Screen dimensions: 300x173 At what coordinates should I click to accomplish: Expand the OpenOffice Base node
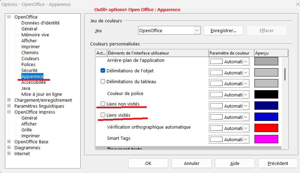tap(9, 141)
